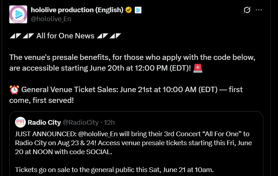This screenshot has width=278, height=176.
Task: Open the hololive production (English) display name
Action: (77, 10)
